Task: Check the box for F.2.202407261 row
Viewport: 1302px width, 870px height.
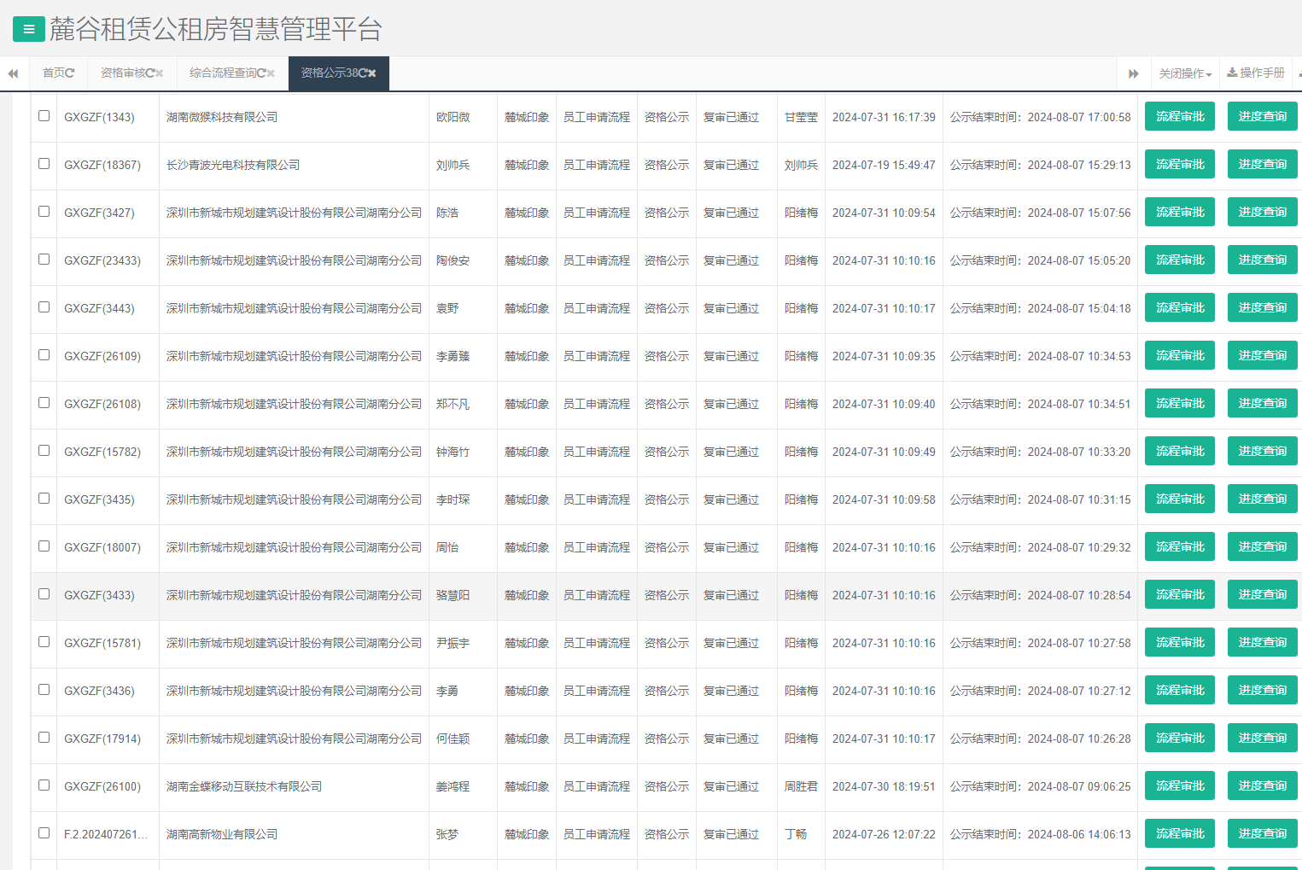Action: [x=44, y=833]
